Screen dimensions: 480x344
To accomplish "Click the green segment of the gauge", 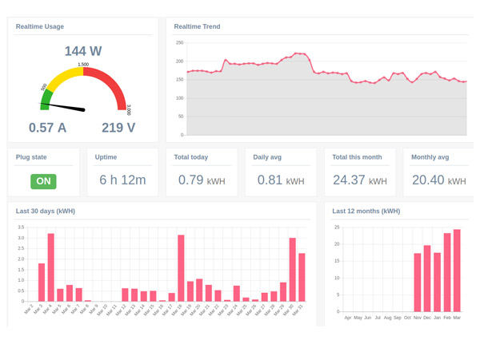I will [46, 100].
